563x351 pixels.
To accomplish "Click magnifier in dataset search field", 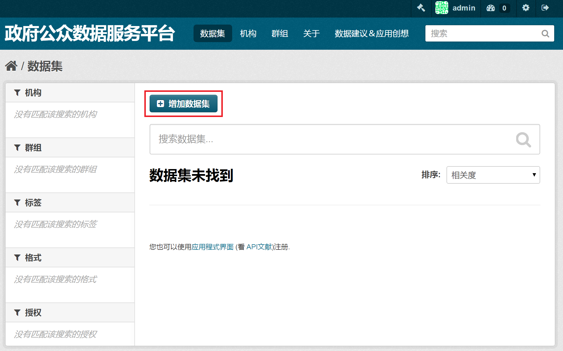I will click(x=523, y=140).
